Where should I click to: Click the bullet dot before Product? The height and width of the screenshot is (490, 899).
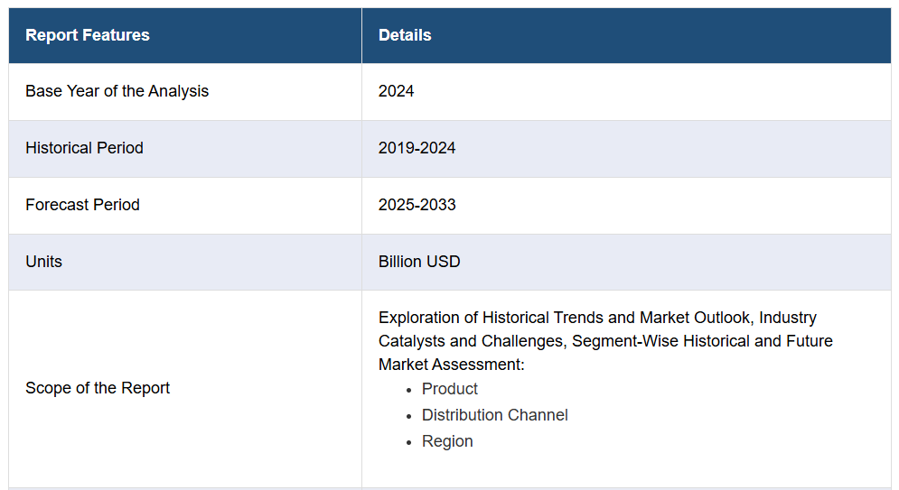coord(408,391)
